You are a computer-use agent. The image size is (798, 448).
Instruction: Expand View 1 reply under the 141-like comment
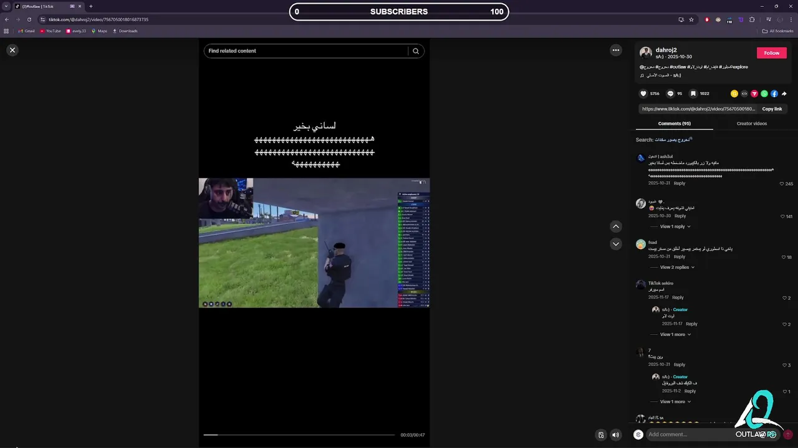point(675,226)
